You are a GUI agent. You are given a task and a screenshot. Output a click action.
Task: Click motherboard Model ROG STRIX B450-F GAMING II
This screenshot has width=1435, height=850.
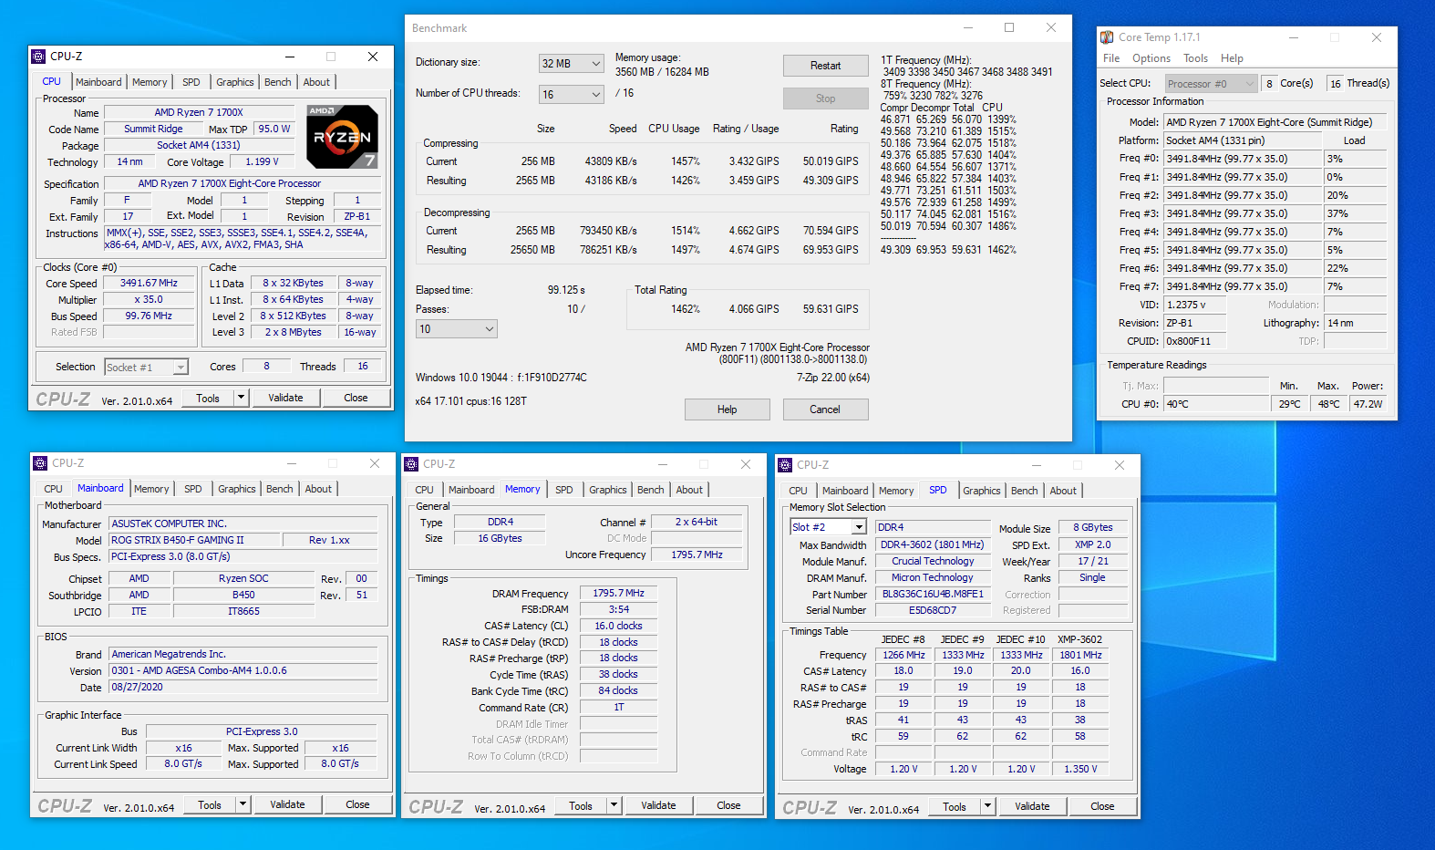(x=193, y=540)
